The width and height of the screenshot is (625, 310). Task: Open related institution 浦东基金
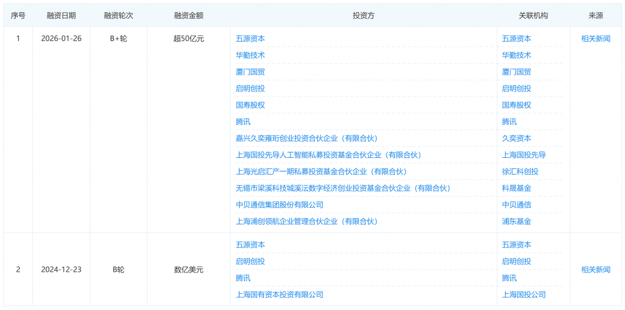point(517,221)
